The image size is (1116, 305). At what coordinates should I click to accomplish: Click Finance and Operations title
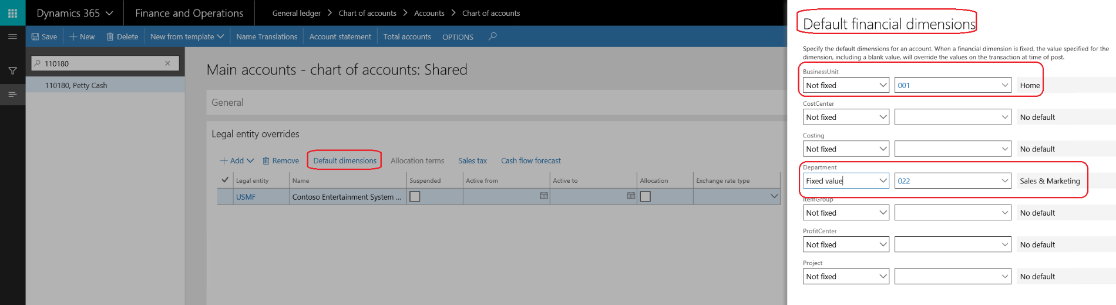pos(189,13)
